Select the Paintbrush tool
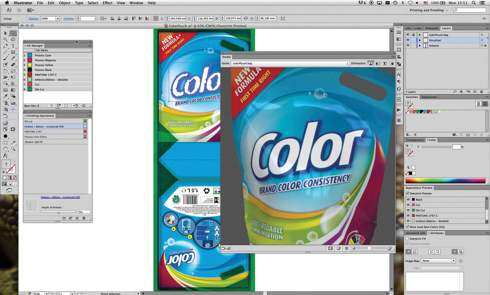 (x=5, y=58)
